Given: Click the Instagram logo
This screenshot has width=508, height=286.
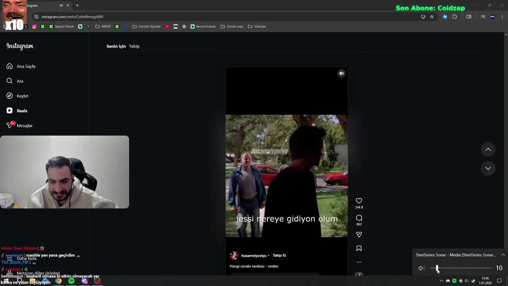Looking at the screenshot, I should click(x=20, y=46).
